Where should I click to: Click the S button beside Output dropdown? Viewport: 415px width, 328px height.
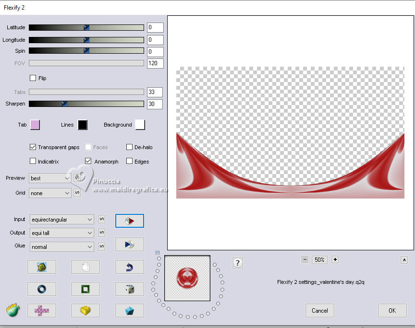(102, 233)
